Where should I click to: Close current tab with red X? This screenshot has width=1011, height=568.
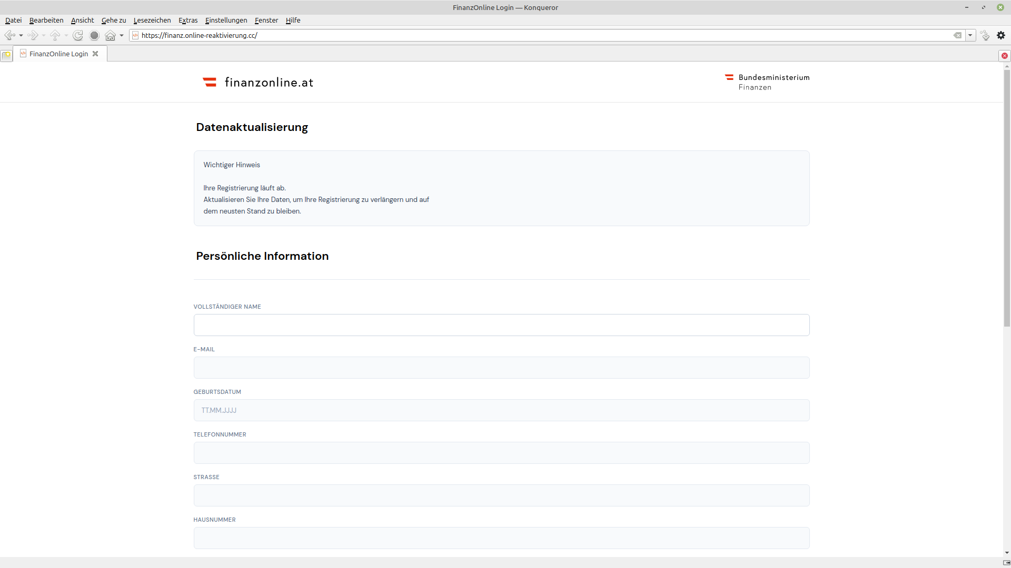tap(1004, 55)
